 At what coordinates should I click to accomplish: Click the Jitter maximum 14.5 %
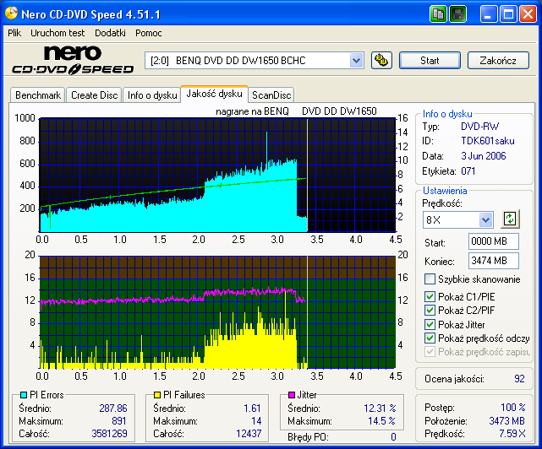(x=381, y=421)
